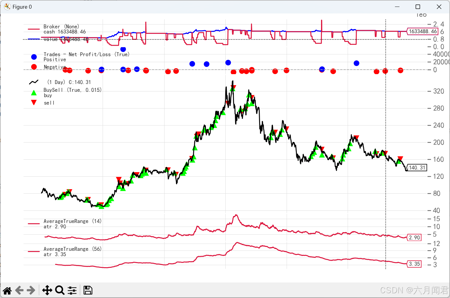Open the Configure subplots dialog
Screen dimensions: 450x298
click(72, 290)
